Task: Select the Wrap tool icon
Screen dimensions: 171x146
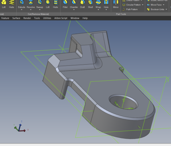Action: pyautogui.click(x=98, y=2)
